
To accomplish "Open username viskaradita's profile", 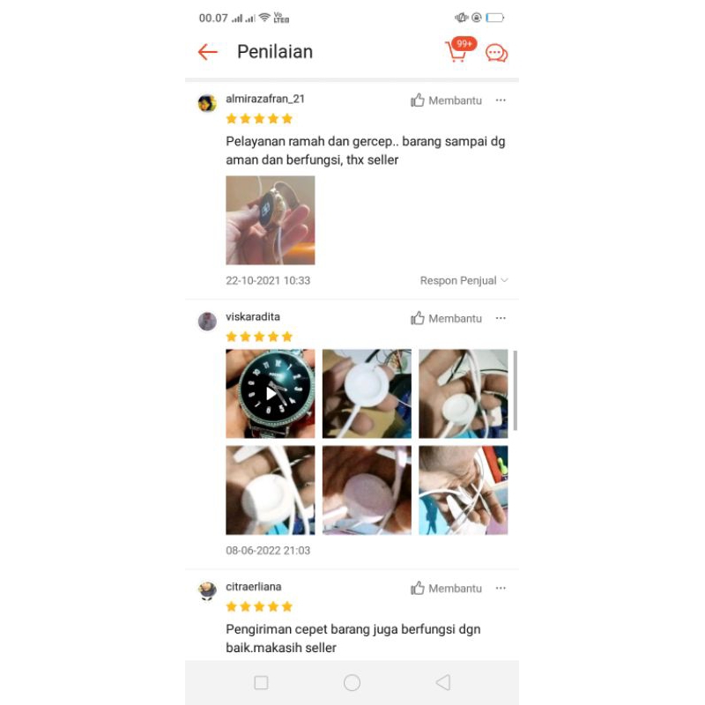I will click(253, 317).
